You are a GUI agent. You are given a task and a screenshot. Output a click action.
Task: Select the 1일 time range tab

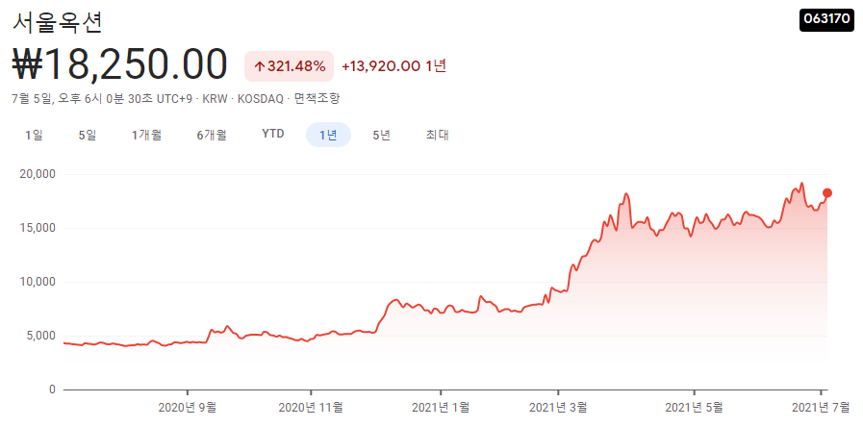coord(34,135)
